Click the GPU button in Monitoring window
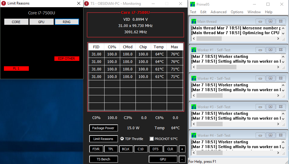 point(163,159)
